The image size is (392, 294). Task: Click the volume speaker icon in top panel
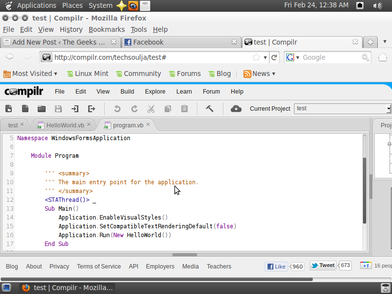(x=377, y=5)
